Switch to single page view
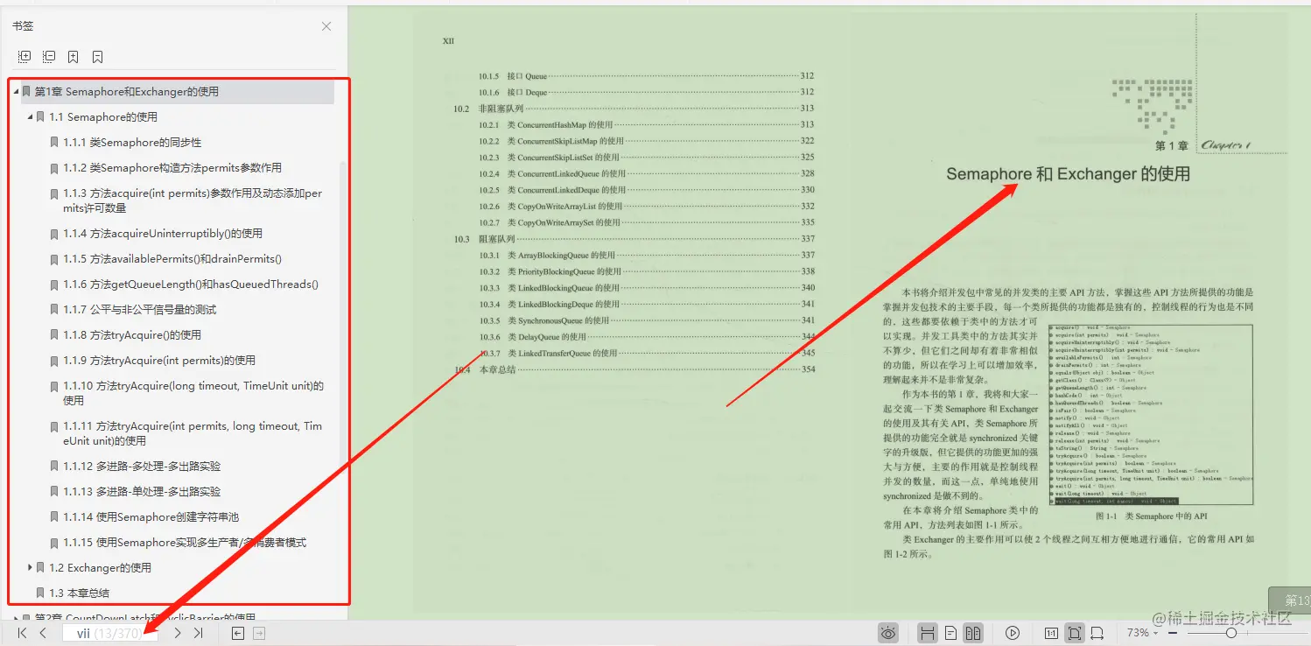Viewport: 1311px width, 646px height. [950, 633]
